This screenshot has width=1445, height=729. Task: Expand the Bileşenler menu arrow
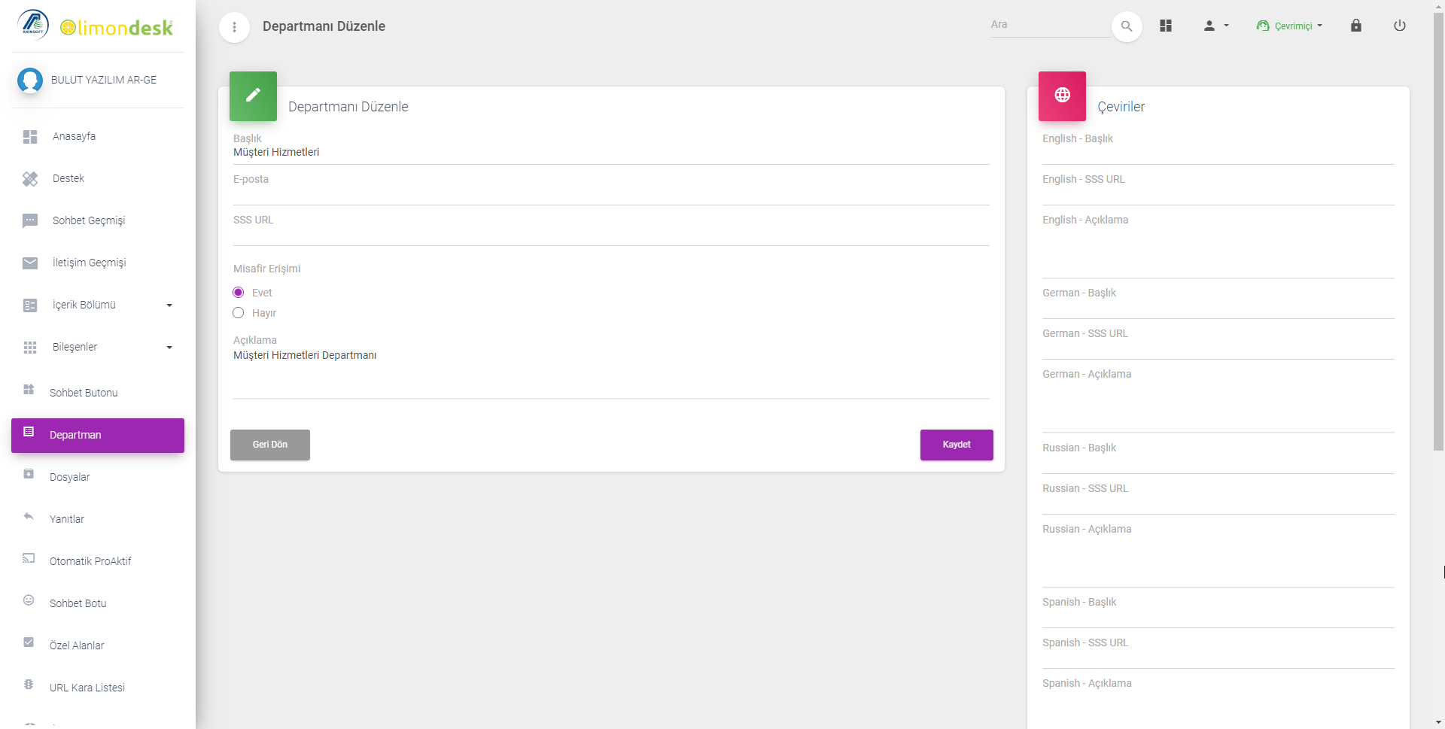169,348
